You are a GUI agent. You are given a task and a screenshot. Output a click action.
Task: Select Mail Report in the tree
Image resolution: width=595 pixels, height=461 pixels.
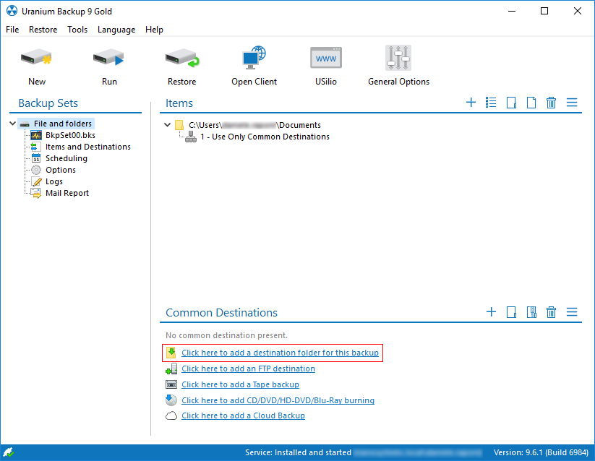67,193
